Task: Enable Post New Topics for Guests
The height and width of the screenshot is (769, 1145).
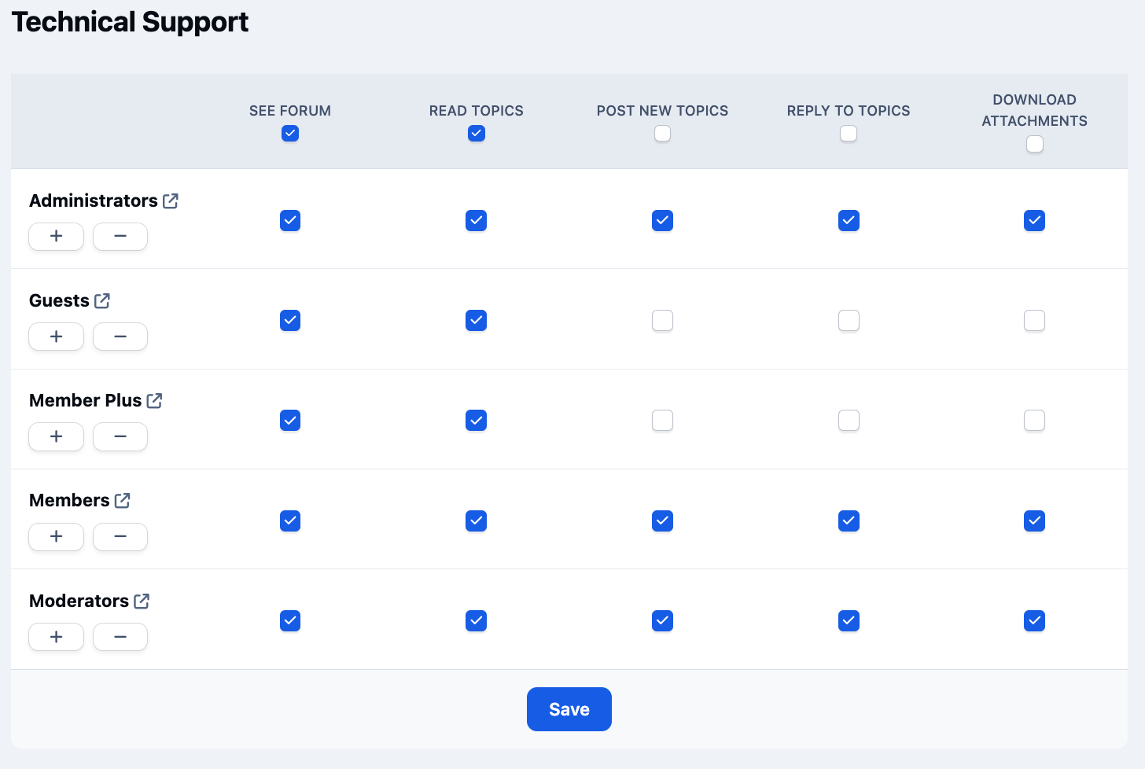Action: tap(663, 321)
